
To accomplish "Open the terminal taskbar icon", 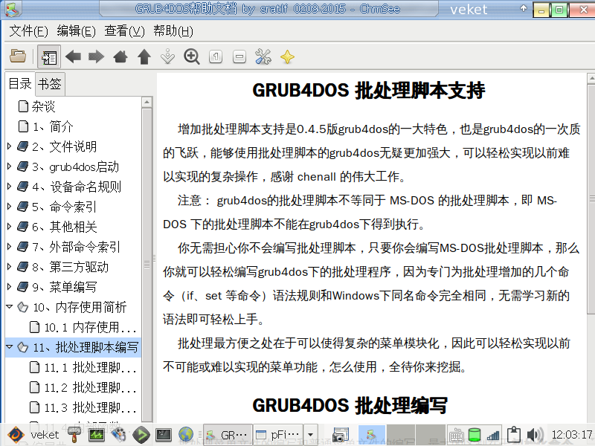I will [164, 435].
